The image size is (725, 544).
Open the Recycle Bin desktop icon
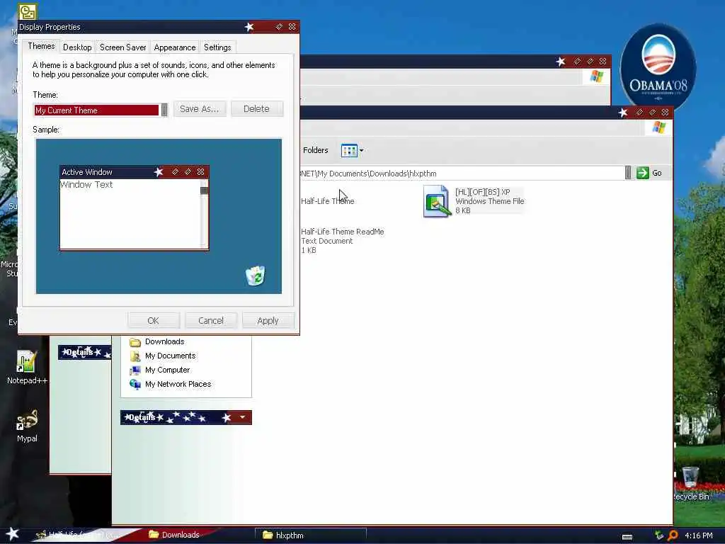click(690, 484)
